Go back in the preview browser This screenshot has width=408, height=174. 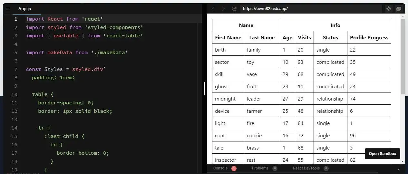213,9
